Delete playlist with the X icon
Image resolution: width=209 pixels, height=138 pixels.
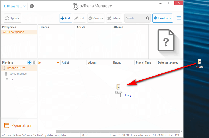pos(34,62)
